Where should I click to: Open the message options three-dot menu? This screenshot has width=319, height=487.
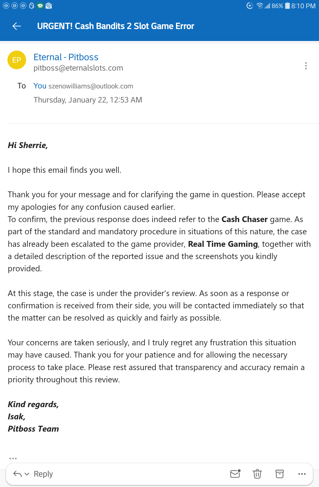point(306,66)
